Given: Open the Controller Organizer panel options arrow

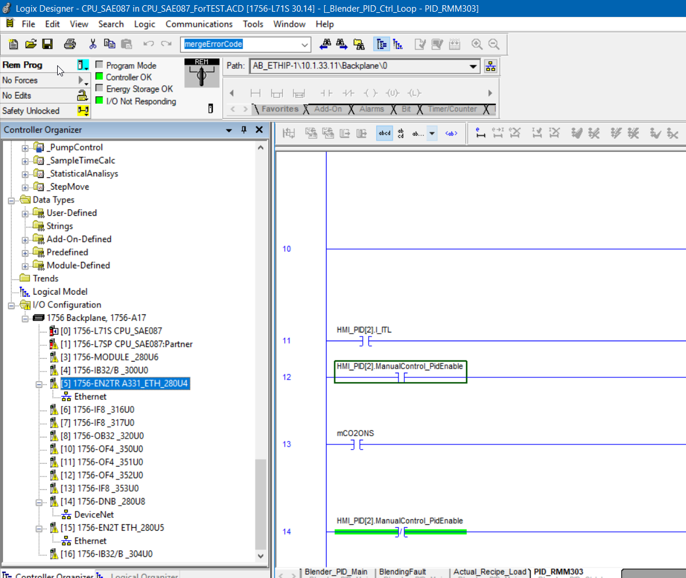Looking at the screenshot, I should [229, 131].
